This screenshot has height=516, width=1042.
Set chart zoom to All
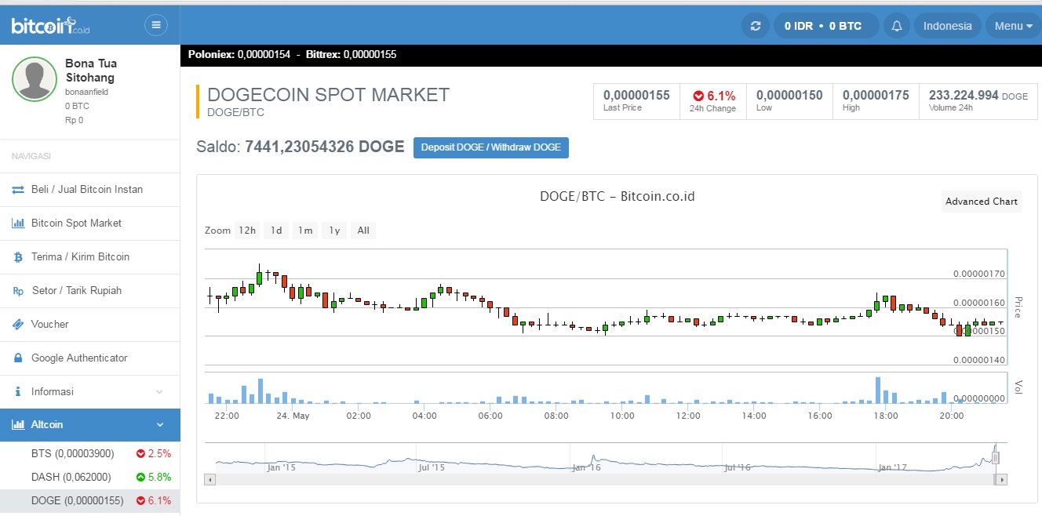pyautogui.click(x=363, y=231)
